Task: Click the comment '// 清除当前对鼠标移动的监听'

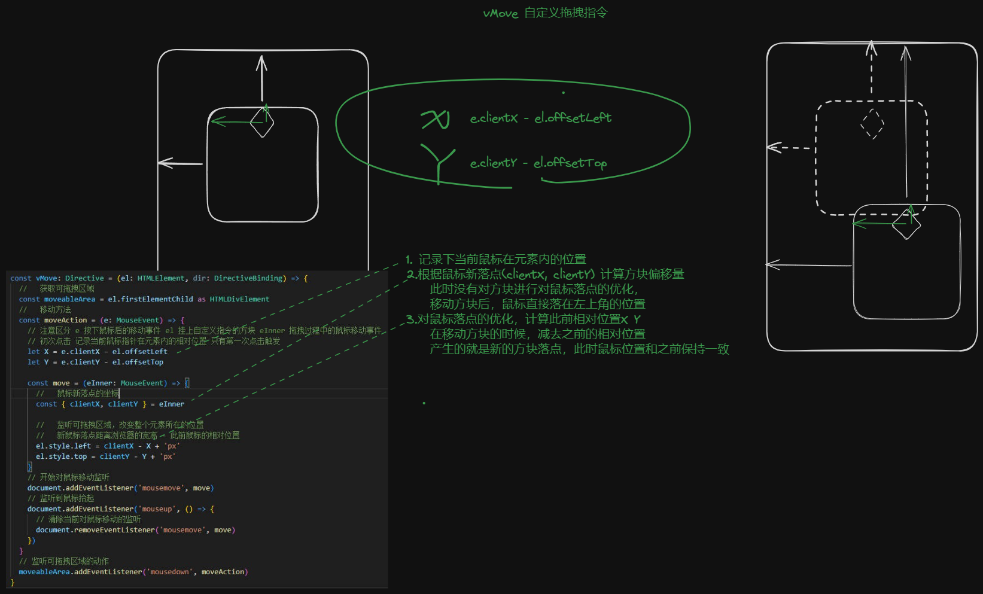Action: [x=89, y=519]
